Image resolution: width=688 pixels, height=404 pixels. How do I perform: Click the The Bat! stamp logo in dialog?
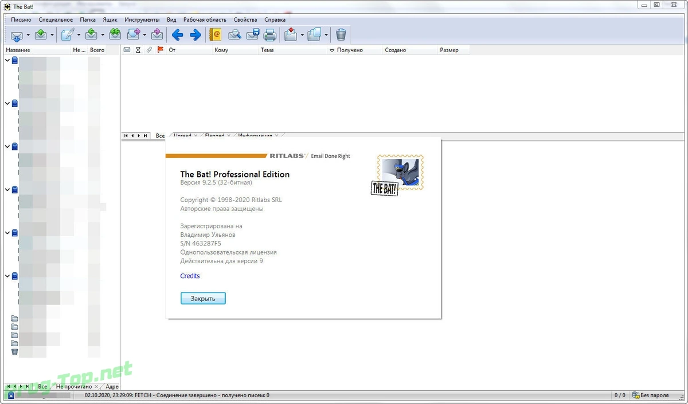click(x=397, y=176)
